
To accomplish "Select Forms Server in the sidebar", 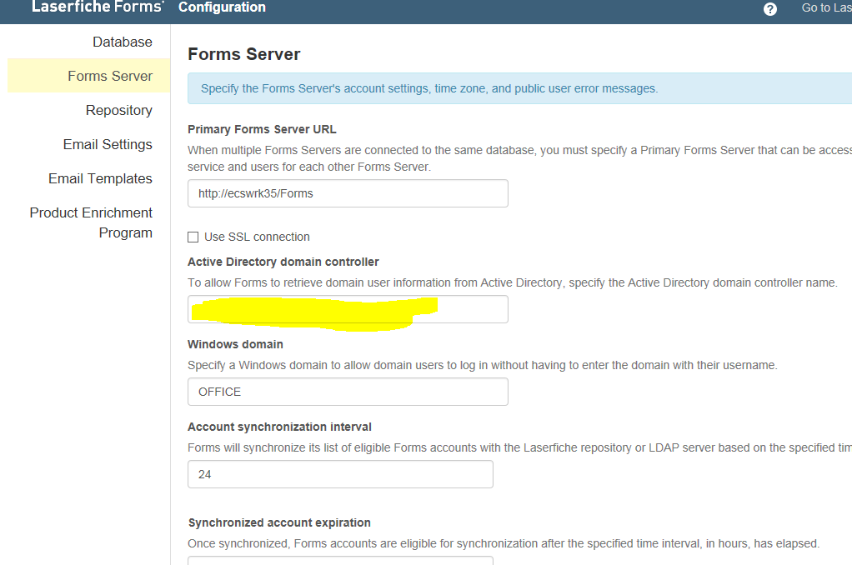I will click(88, 76).
